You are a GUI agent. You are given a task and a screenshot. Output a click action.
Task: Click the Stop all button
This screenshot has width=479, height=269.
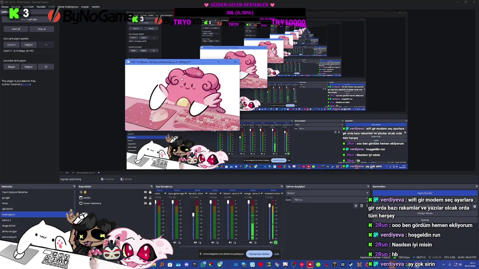(x=42, y=29)
